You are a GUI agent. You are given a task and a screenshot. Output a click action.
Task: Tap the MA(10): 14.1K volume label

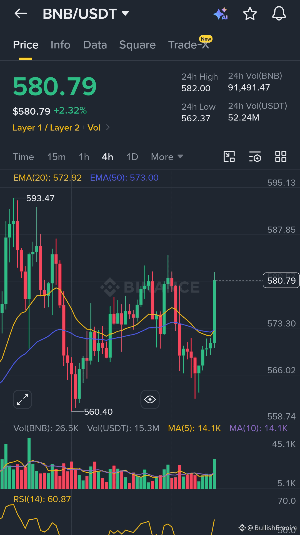(x=259, y=428)
